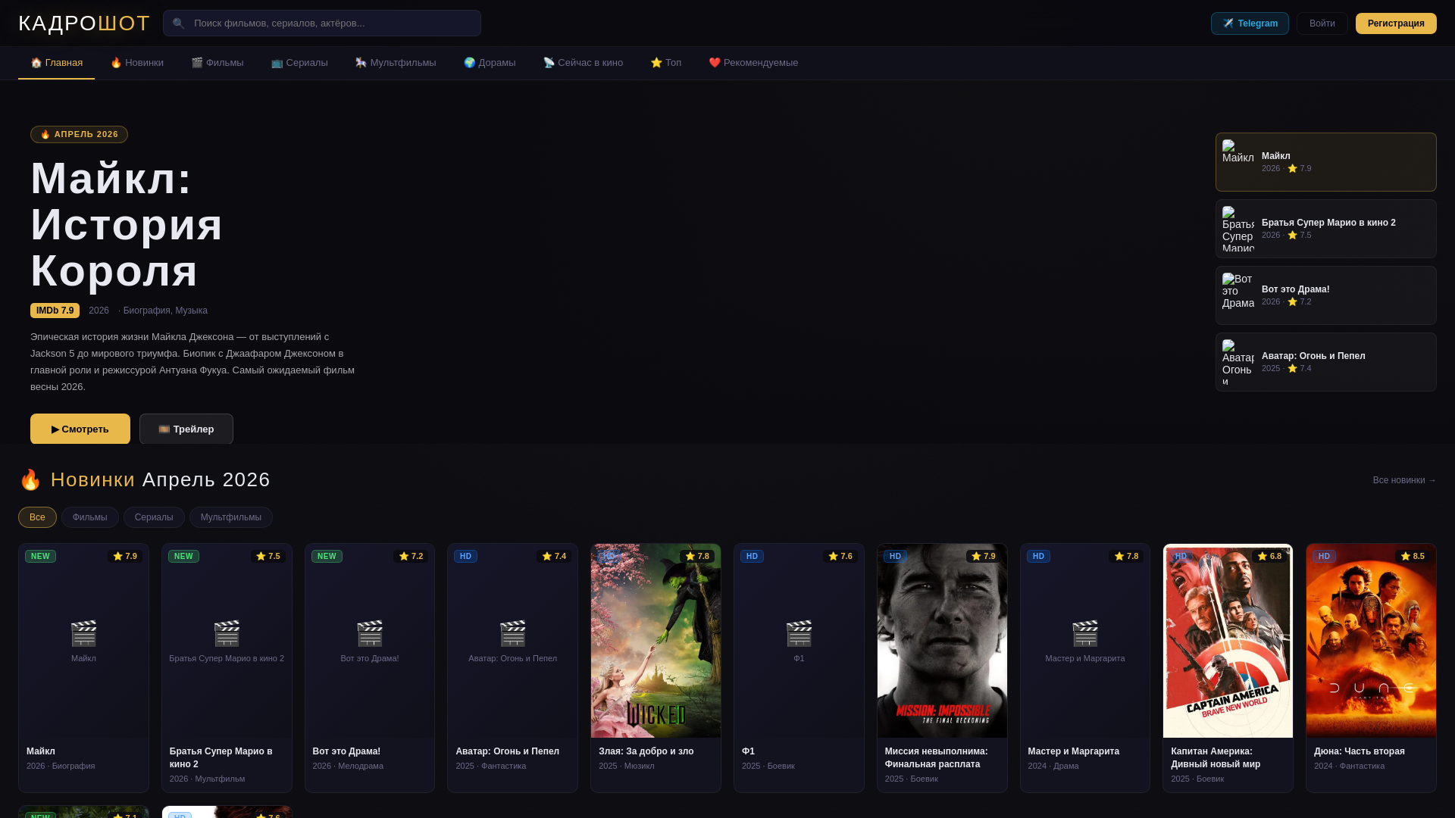Select the Все filter chip
Image resolution: width=1455 pixels, height=818 pixels.
(x=37, y=517)
